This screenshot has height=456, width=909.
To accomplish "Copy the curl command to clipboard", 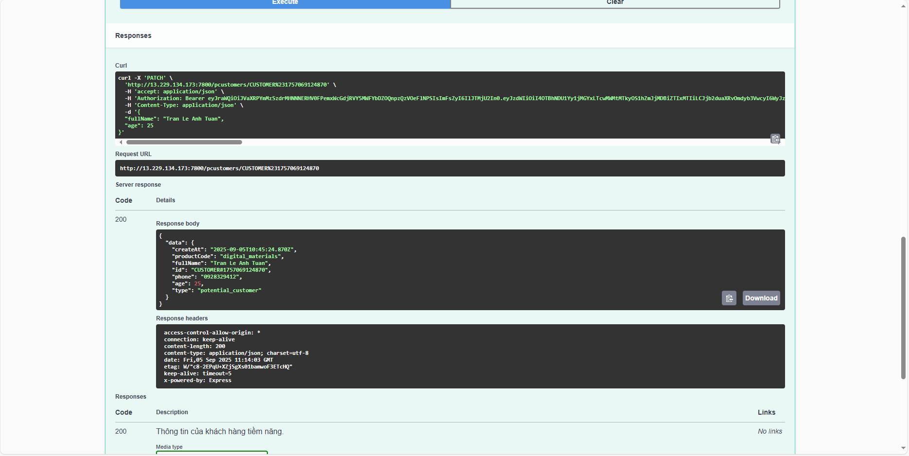I will [x=775, y=139].
